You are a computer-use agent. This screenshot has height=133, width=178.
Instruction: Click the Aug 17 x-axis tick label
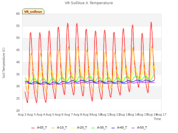[161, 114]
